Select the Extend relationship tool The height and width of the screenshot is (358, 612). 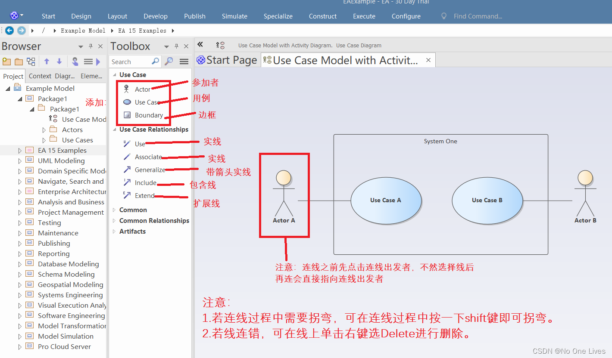[x=138, y=195]
